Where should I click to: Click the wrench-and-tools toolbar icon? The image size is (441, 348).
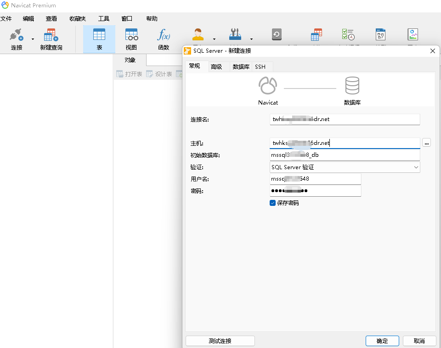(x=235, y=35)
